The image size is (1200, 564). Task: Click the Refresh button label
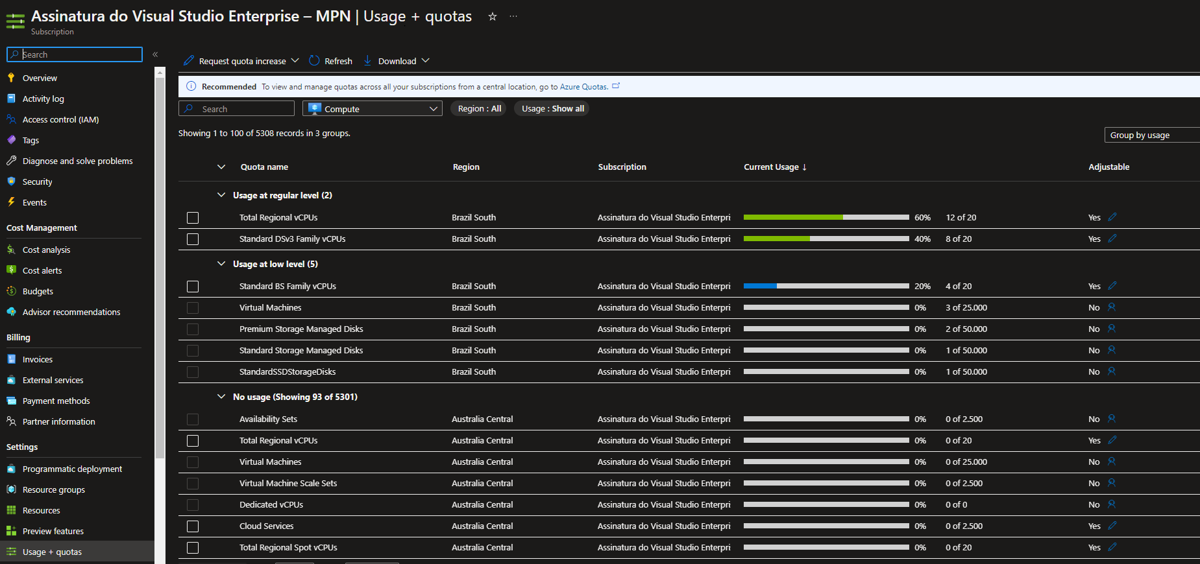[x=338, y=61]
